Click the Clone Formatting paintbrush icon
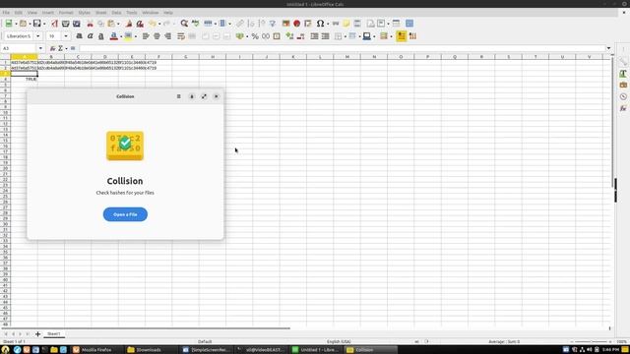 pos(129,24)
